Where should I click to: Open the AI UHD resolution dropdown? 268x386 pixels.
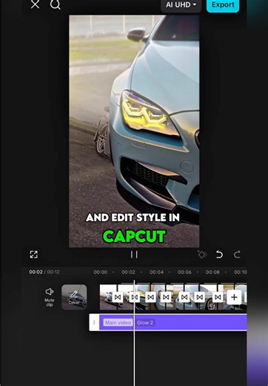[x=181, y=5]
